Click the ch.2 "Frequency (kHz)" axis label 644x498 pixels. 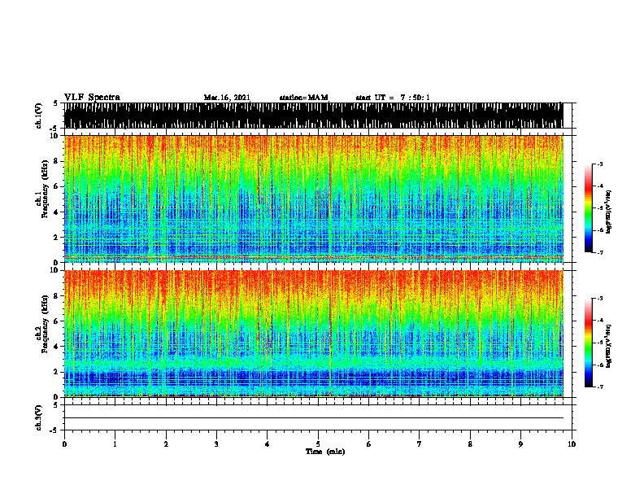(x=45, y=324)
